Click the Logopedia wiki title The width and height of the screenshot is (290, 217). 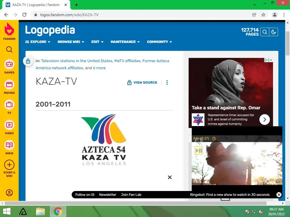pos(50,30)
